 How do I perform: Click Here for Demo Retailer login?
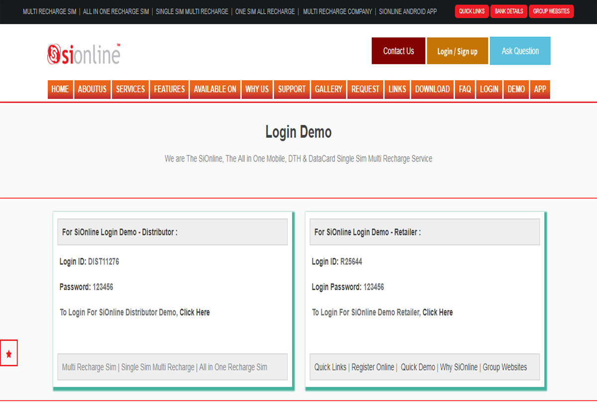[437, 312]
